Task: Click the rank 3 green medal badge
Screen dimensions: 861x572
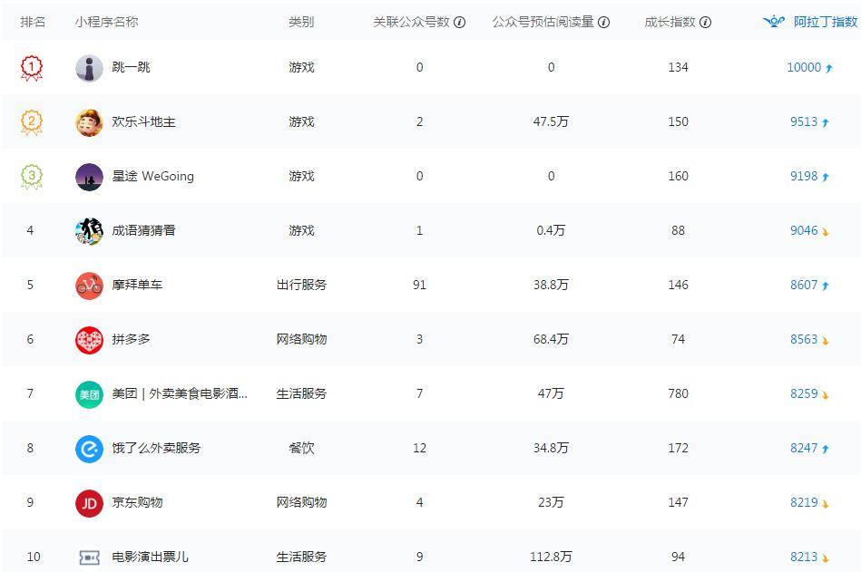Action: [31, 177]
